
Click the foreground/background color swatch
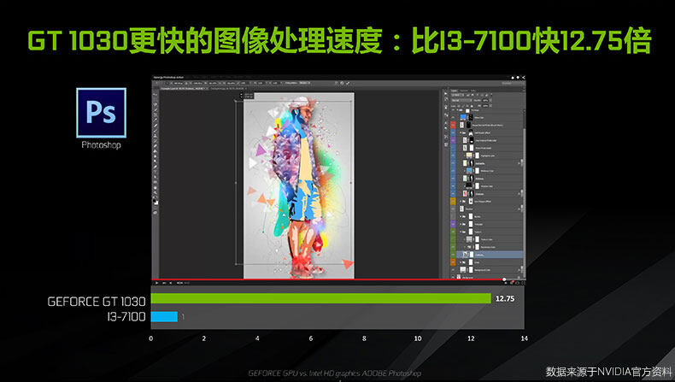coord(156,202)
